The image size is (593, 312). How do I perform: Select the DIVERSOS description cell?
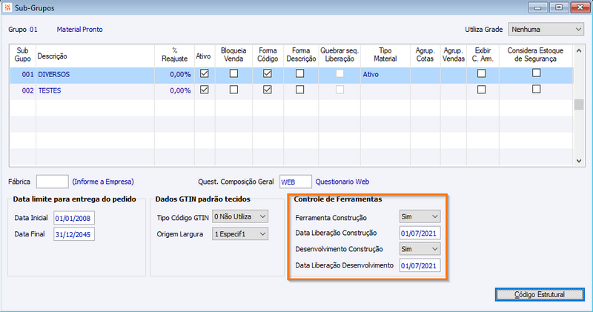[x=96, y=75]
